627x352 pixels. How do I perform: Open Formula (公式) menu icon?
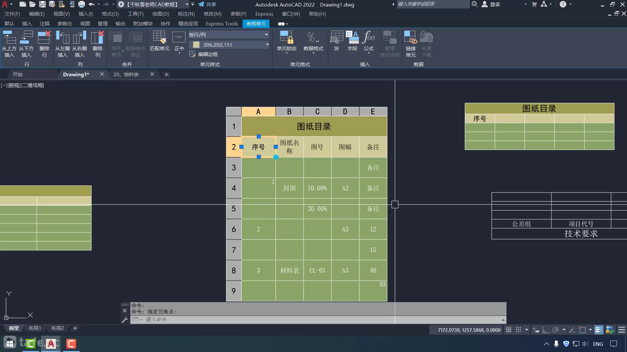(369, 37)
